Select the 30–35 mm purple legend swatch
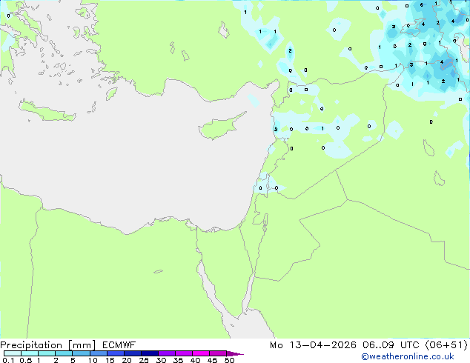Viewport: 470px width, 363px height. (x=167, y=353)
